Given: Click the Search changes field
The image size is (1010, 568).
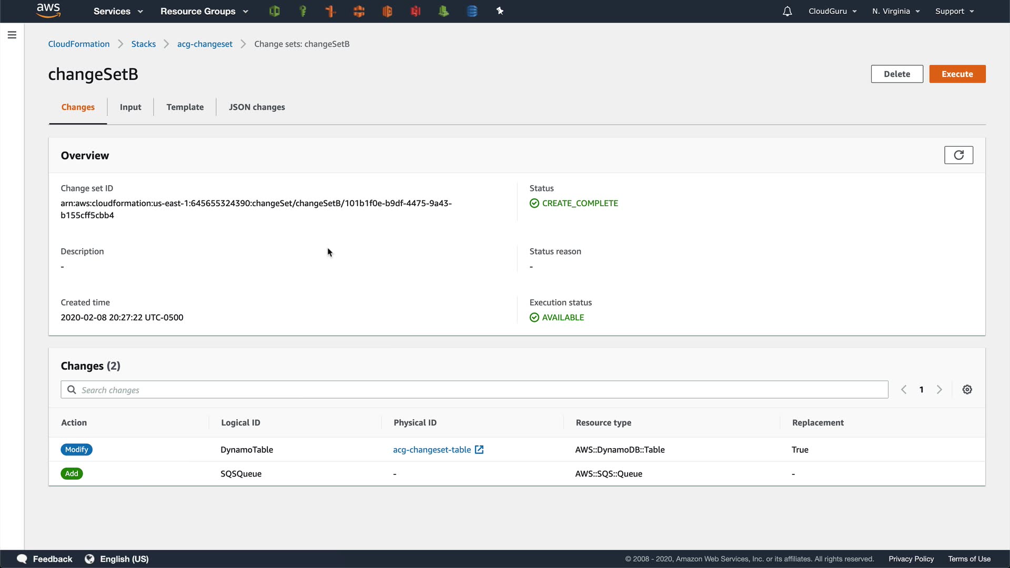Looking at the screenshot, I should pos(473,390).
